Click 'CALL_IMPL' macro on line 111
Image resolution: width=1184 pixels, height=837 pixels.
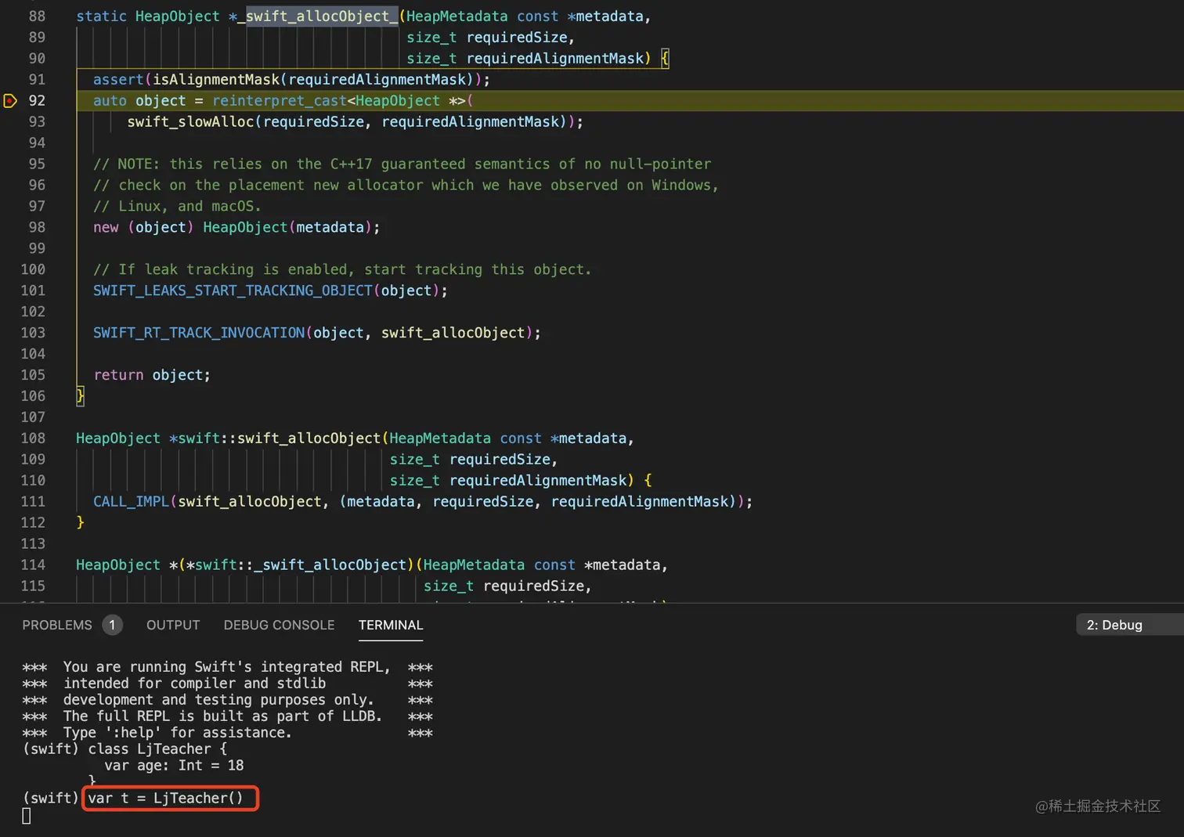coord(131,501)
